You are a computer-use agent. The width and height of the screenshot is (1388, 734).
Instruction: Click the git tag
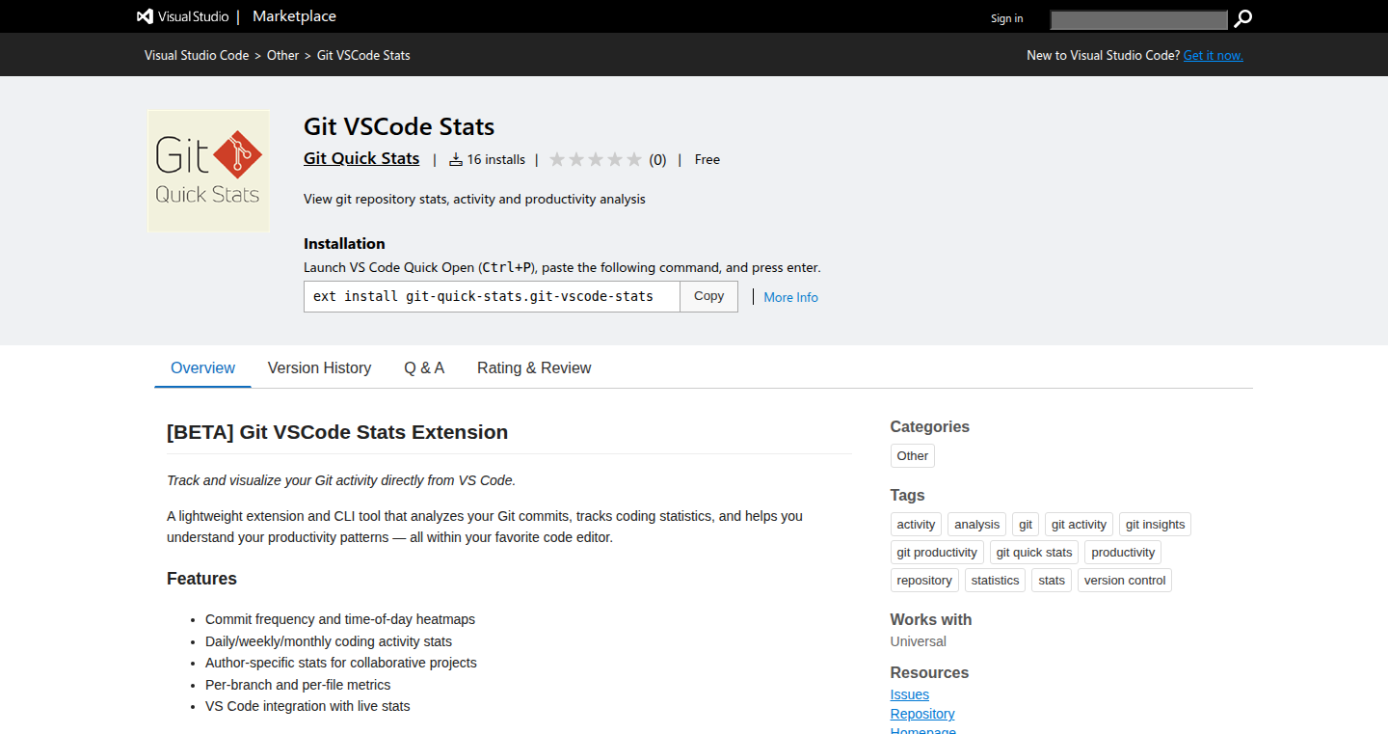(1026, 525)
